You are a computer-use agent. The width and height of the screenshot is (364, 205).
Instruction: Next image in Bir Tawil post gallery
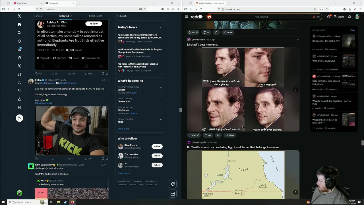point(295,192)
